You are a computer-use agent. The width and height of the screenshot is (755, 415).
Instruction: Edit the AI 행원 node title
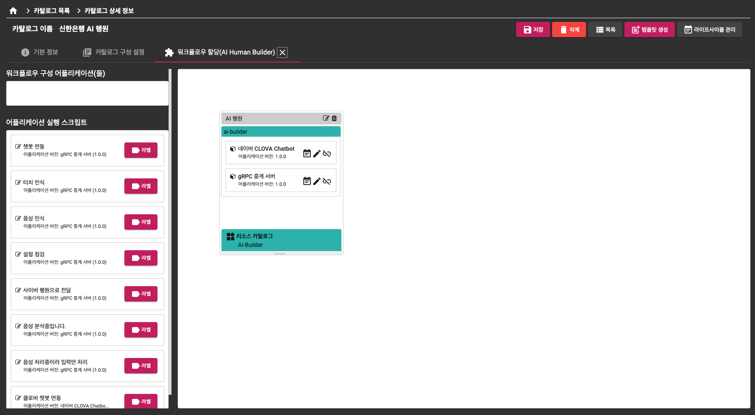[x=326, y=119]
